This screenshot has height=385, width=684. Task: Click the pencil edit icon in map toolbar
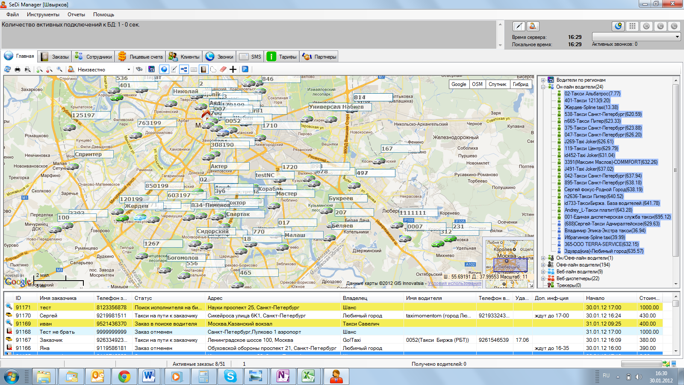pos(174,69)
